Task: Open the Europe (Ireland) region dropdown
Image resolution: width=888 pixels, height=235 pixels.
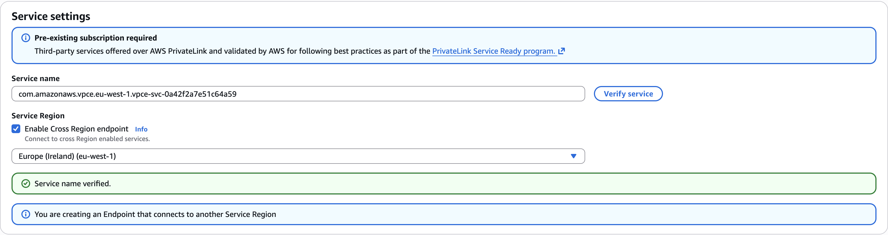Action: tap(298, 156)
